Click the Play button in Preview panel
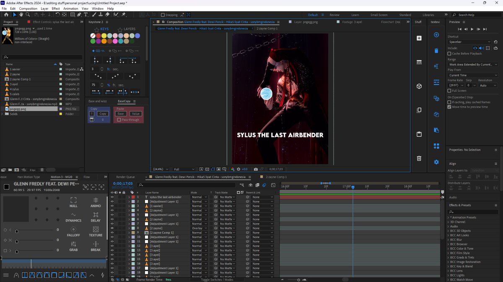This screenshot has width=503, height=282. tap(472, 29)
